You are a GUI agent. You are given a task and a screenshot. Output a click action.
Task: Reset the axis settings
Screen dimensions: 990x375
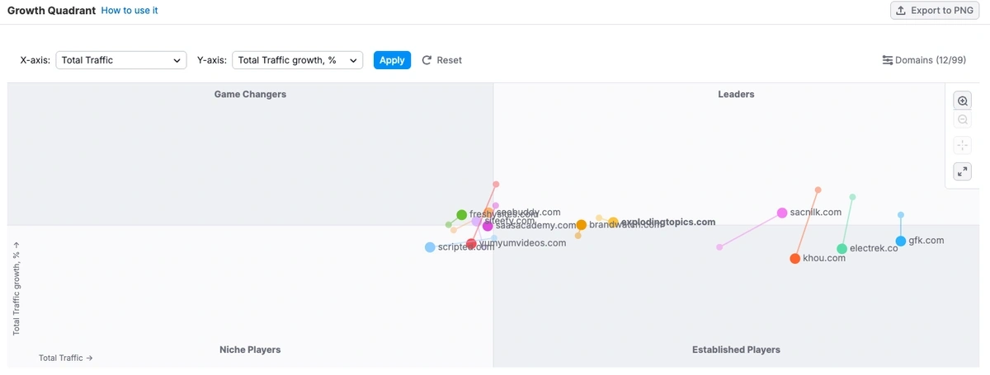click(x=441, y=60)
